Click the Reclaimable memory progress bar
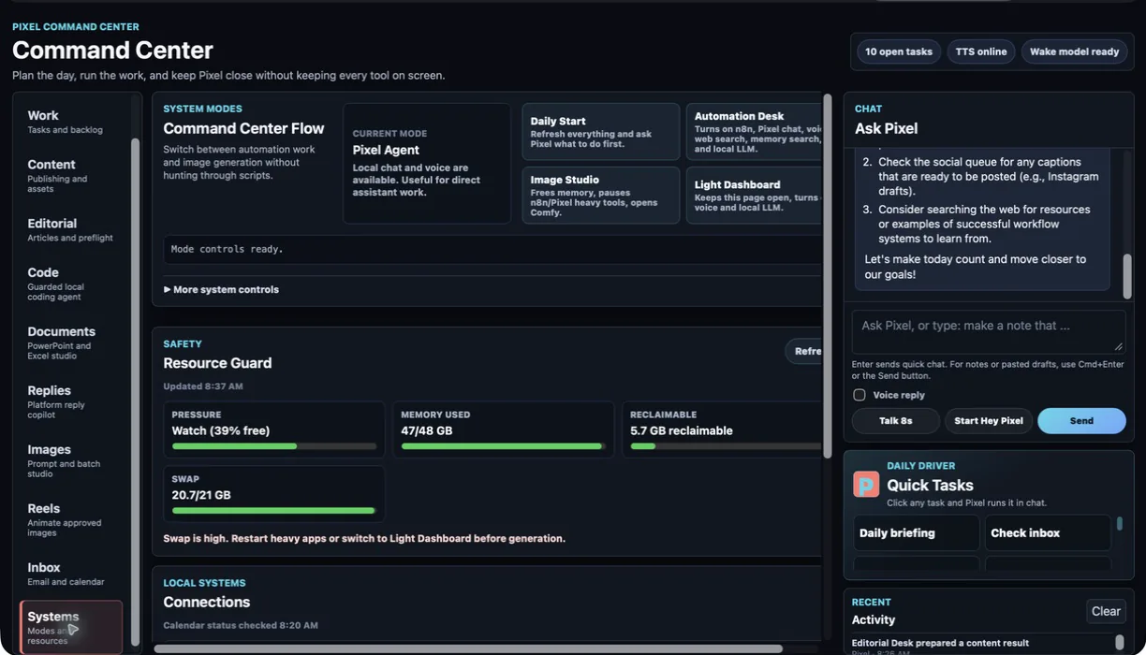Screen dimensions: 1146x655 726,446
